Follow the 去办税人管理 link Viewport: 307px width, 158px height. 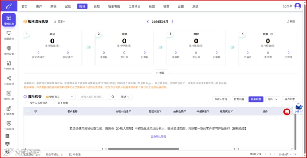point(159,137)
